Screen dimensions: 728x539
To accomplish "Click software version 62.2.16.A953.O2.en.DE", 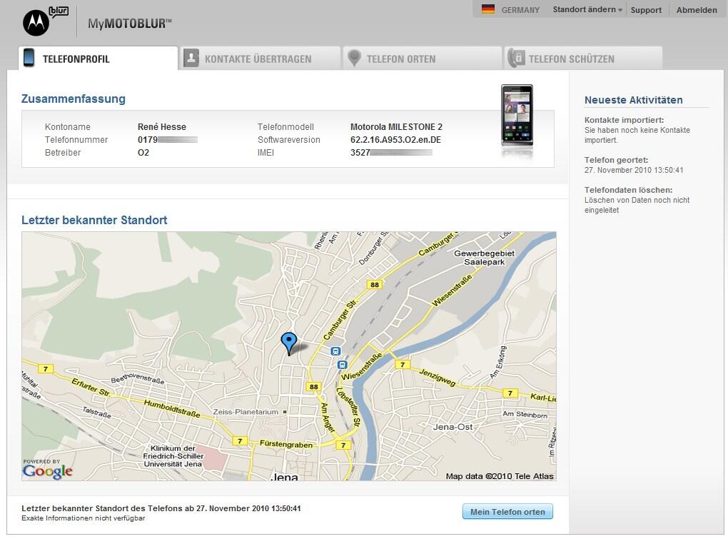I will tap(395, 140).
